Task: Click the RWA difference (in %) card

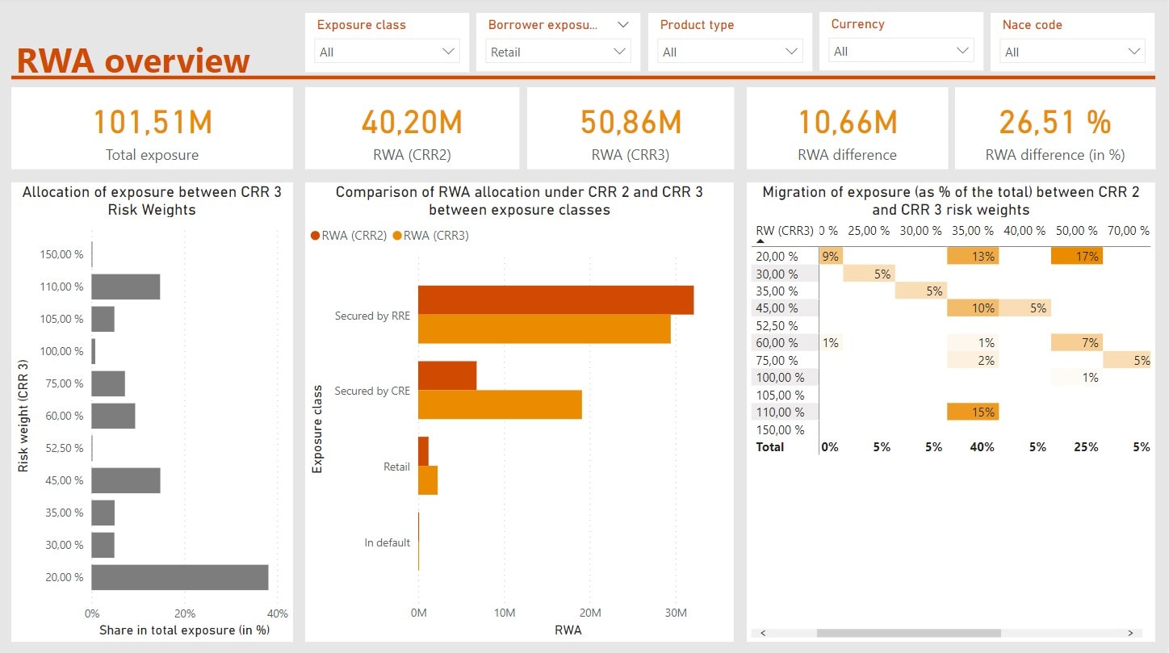Action: tap(1054, 129)
